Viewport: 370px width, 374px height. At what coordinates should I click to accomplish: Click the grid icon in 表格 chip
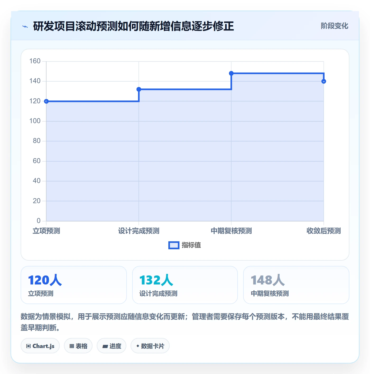pos(72,346)
